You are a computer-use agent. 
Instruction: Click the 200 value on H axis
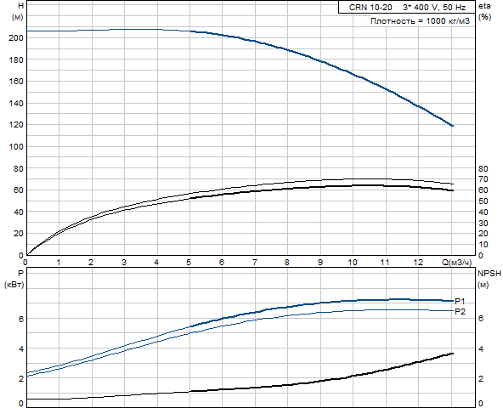(16, 38)
